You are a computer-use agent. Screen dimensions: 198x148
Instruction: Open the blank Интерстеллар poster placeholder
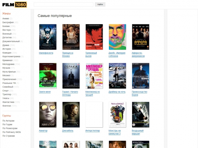pyautogui.click(x=94, y=115)
